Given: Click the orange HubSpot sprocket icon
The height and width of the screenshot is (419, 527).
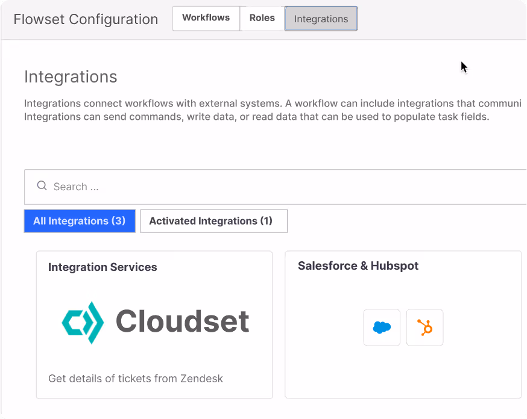Looking at the screenshot, I should pyautogui.click(x=424, y=327).
